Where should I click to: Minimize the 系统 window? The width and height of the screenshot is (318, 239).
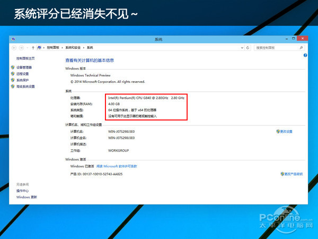[287, 39]
